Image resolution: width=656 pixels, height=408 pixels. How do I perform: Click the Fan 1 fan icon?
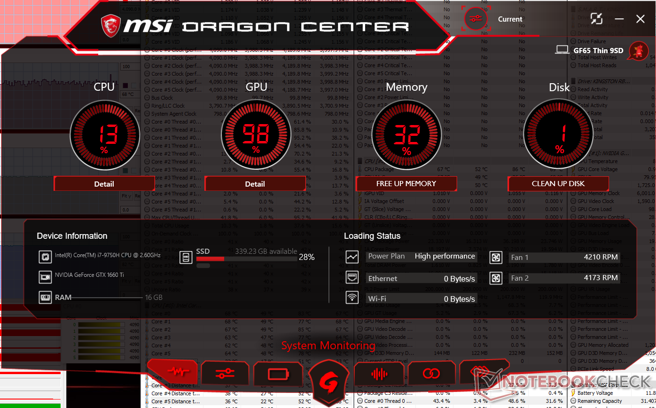pos(496,257)
